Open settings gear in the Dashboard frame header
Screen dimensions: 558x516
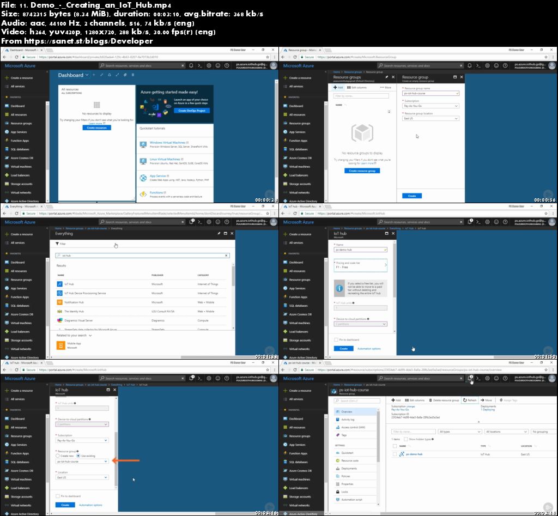pyautogui.click(x=209, y=65)
